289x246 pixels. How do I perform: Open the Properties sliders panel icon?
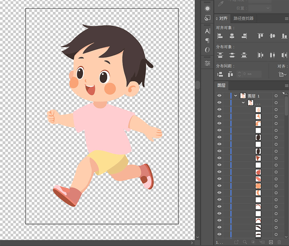point(207,63)
